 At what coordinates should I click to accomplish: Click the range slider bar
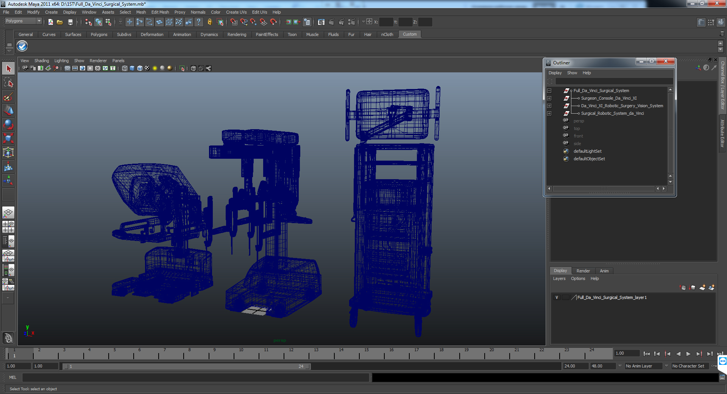(186, 366)
